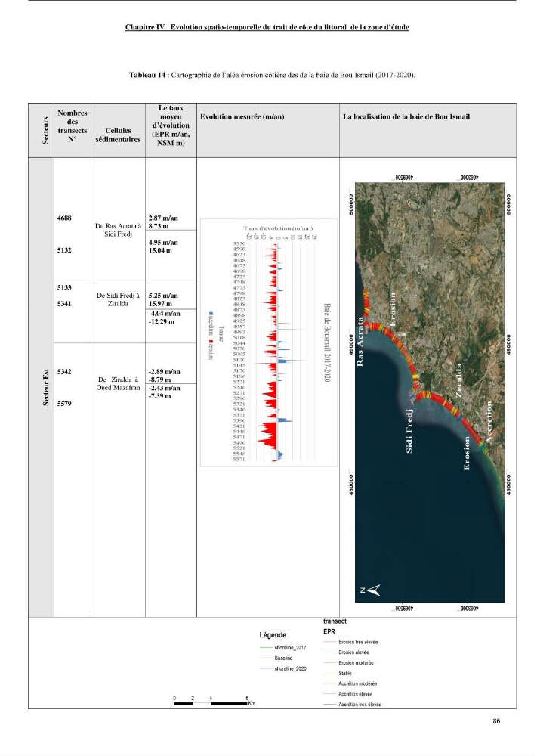
Task: Click the Baseline legend entry
Action: pos(276,658)
